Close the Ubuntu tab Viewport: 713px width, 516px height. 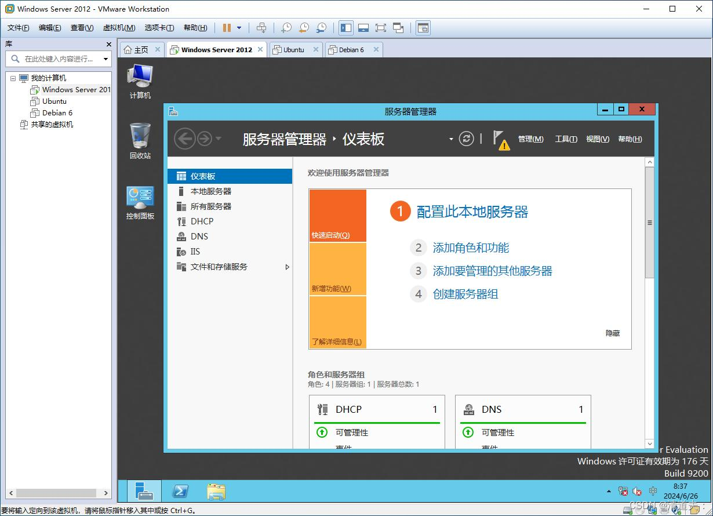[x=316, y=49]
